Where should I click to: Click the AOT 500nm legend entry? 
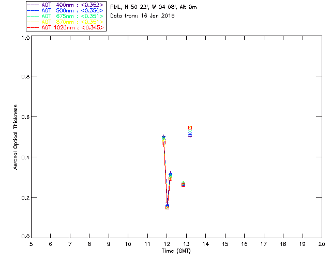(66, 10)
